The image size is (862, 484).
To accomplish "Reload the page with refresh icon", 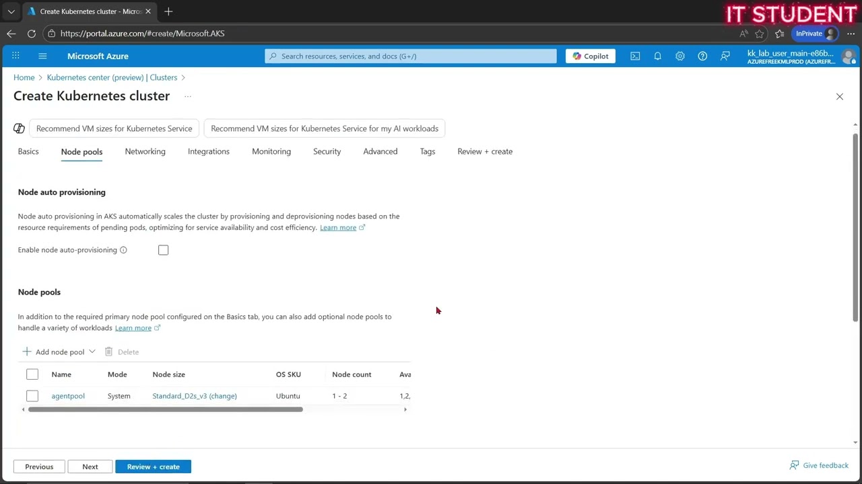I will coord(32,34).
